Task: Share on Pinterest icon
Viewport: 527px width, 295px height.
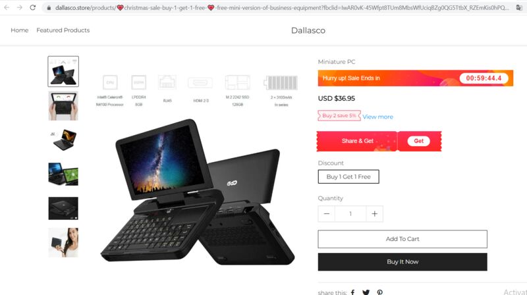Action: (380, 292)
